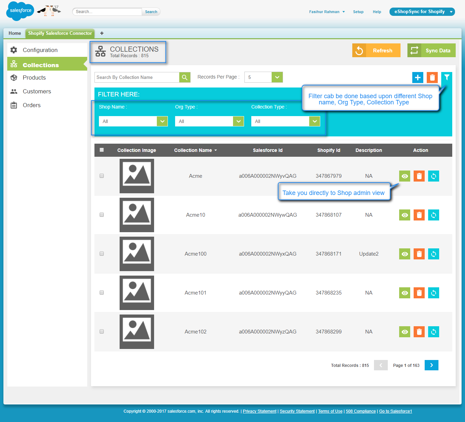
Task: Click the top Search button
Action: [151, 12]
